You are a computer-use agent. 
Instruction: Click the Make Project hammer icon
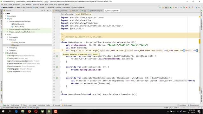coord(160,8)
